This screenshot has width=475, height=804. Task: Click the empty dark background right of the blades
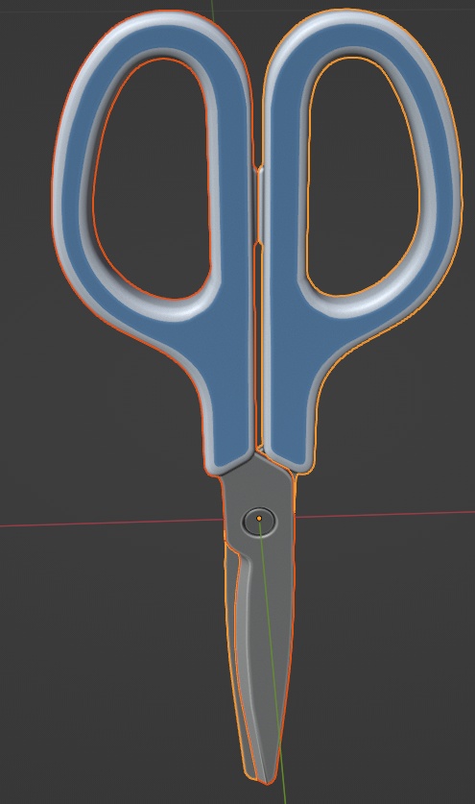point(384,641)
